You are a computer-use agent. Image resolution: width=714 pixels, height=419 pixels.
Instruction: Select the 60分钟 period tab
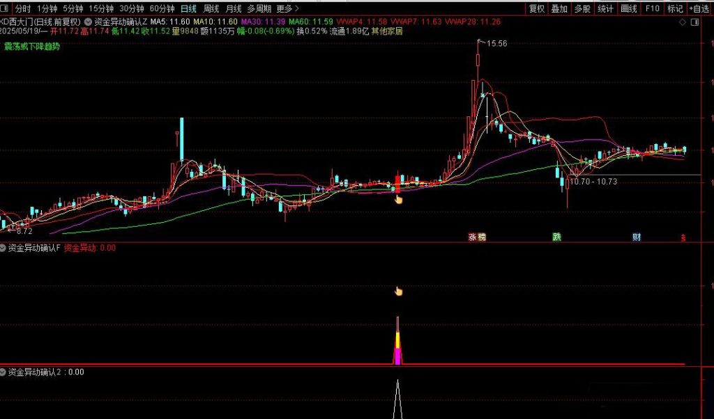pyautogui.click(x=162, y=9)
